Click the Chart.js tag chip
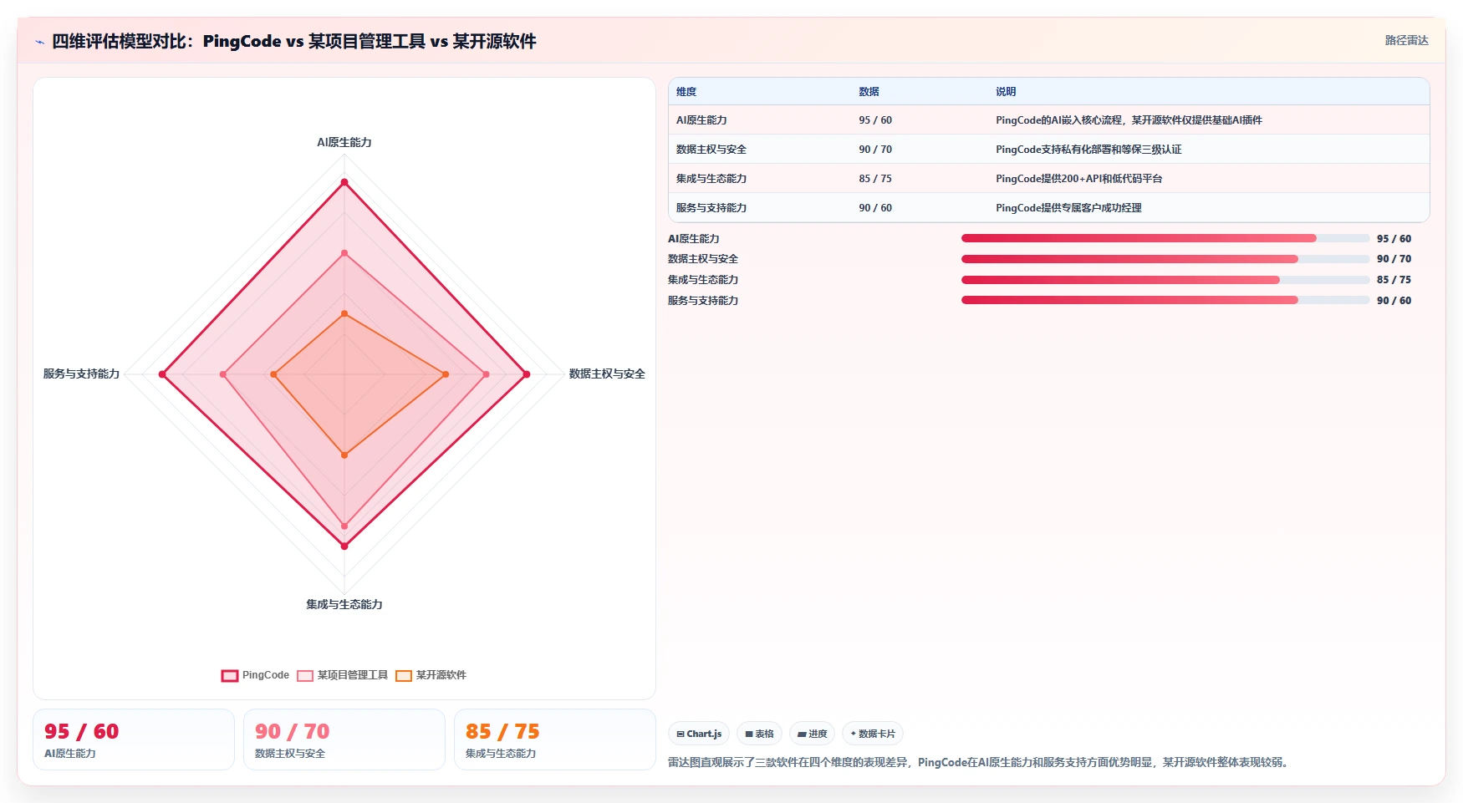 click(699, 734)
